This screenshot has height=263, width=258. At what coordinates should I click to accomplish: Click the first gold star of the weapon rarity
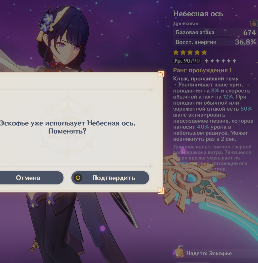point(176,53)
